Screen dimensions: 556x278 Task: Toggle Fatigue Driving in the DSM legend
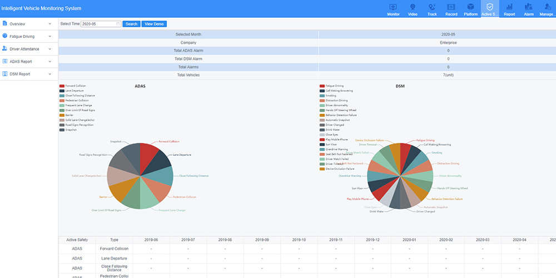[x=331, y=86]
